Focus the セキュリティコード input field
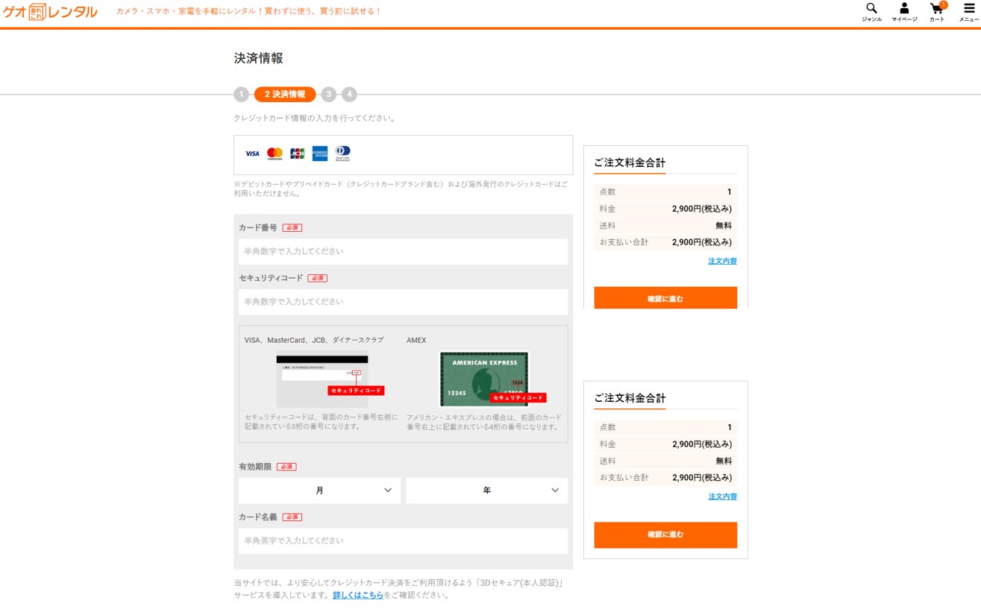Image resolution: width=981 pixels, height=609 pixels. coord(403,302)
